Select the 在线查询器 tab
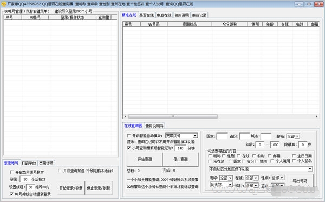Screen dimensions: 325x202 click(133, 125)
